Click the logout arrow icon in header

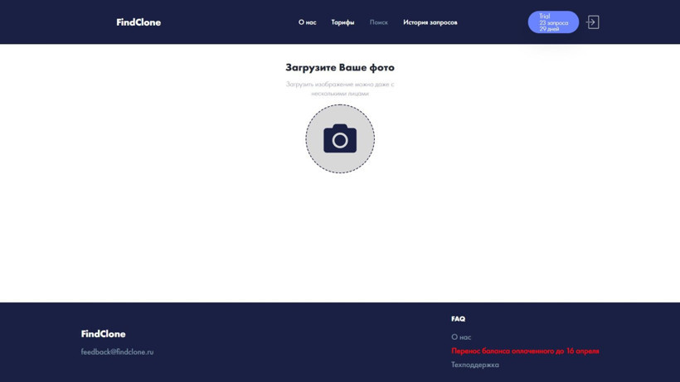[592, 22]
